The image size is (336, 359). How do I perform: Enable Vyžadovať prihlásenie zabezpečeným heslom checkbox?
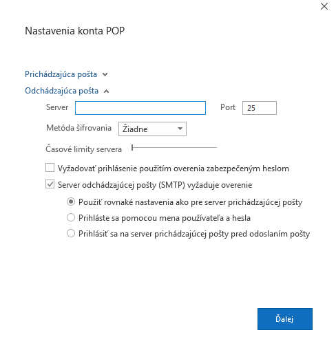[50, 168]
